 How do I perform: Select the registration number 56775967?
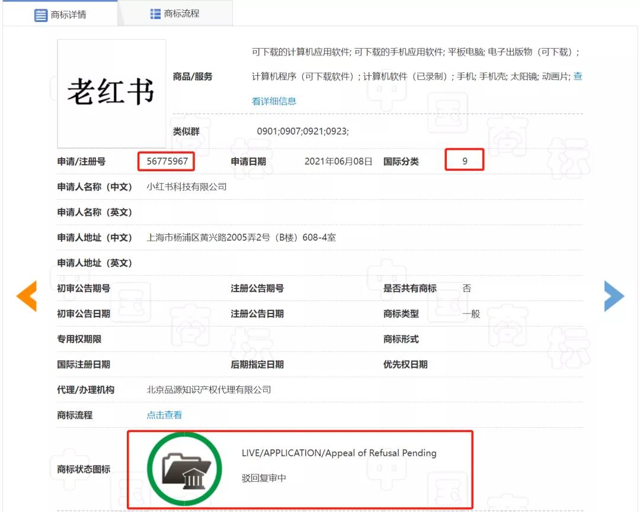coord(167,161)
